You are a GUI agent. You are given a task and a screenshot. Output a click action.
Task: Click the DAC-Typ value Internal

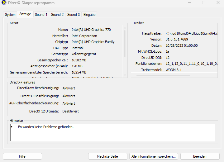77,48
